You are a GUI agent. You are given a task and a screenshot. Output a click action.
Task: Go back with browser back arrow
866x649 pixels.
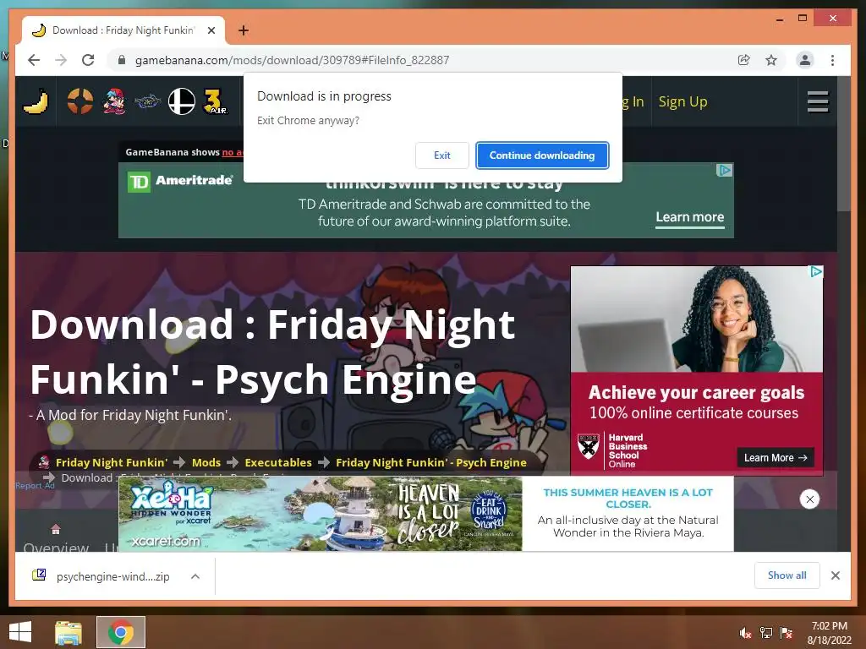[34, 60]
